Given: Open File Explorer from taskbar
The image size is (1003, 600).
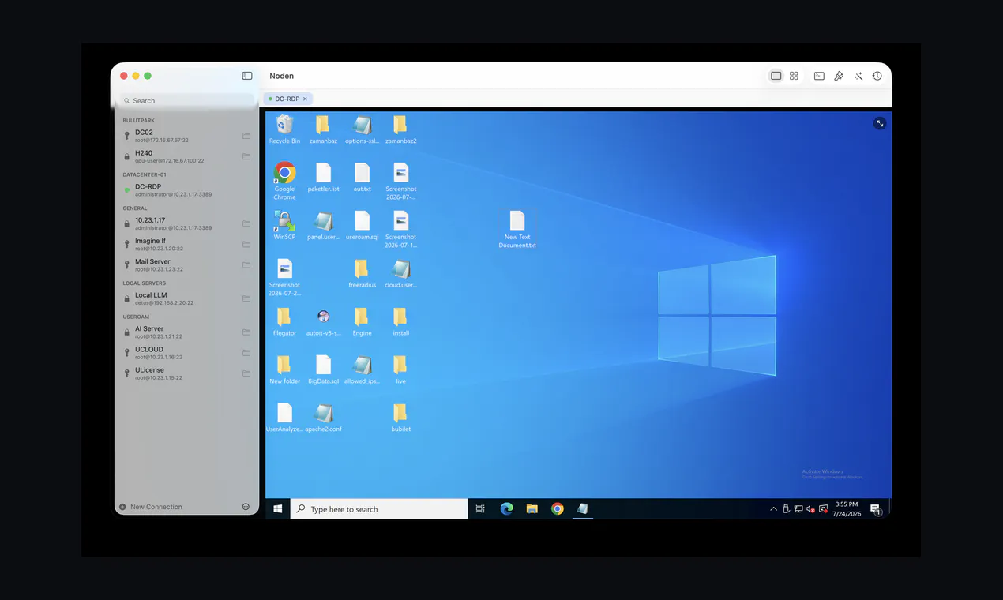Looking at the screenshot, I should click(532, 509).
